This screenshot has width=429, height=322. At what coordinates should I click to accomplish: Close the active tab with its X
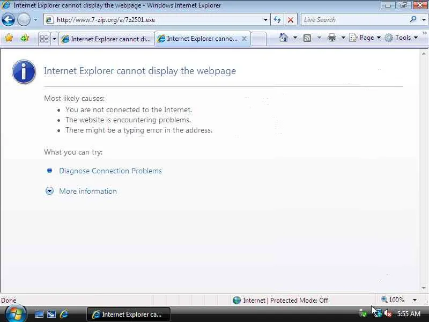pyautogui.click(x=245, y=39)
